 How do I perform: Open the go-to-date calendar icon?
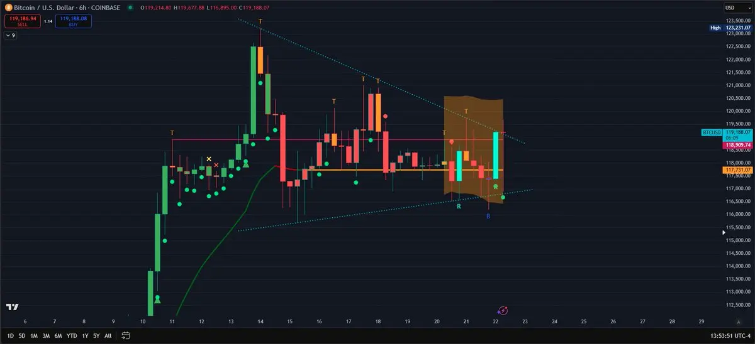point(126,335)
